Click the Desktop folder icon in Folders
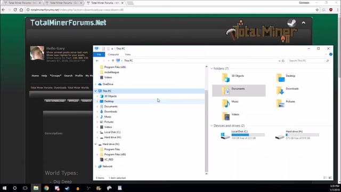Image resolution: width=341 pixels, height=192 pixels. 280,77
